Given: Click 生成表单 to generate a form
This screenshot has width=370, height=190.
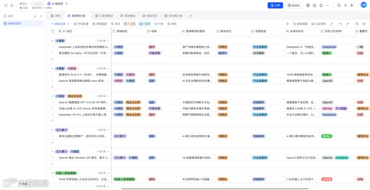Looking at the screenshot, I should pos(319,24).
